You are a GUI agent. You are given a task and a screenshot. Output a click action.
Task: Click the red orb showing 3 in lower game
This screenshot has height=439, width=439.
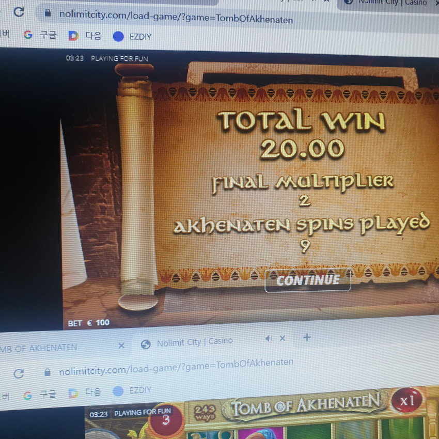coord(166,420)
